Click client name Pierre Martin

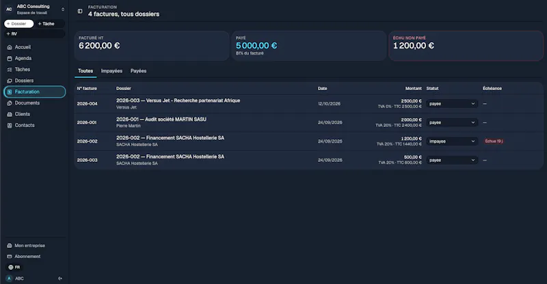(x=129, y=126)
